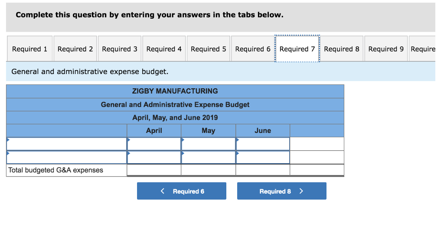The image size is (444, 226).
Task: Go to the Required 5 tab
Action: pyautogui.click(x=209, y=48)
